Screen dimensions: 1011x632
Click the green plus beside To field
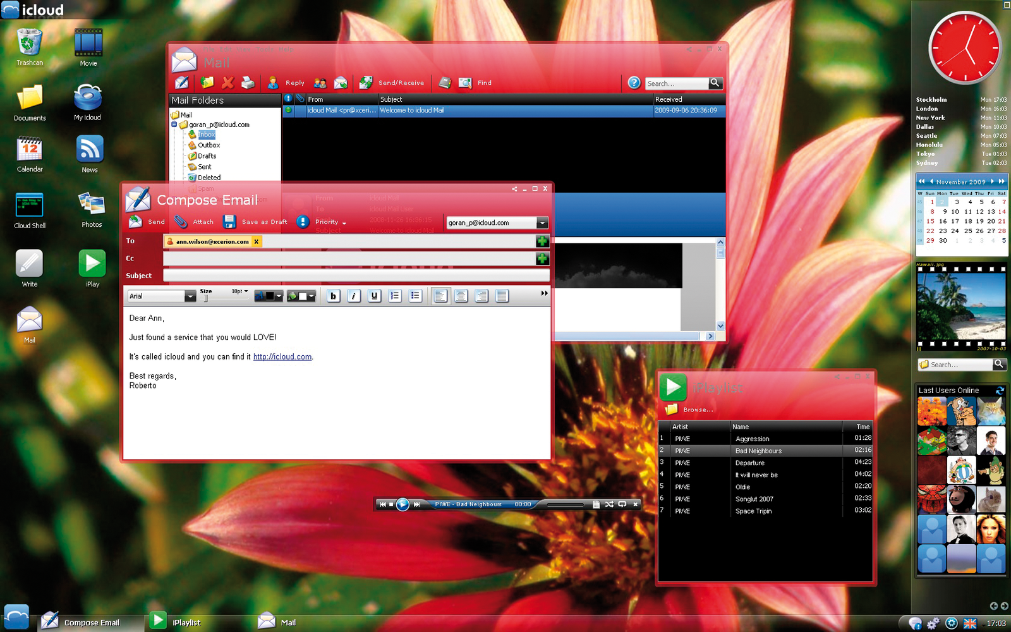(542, 241)
